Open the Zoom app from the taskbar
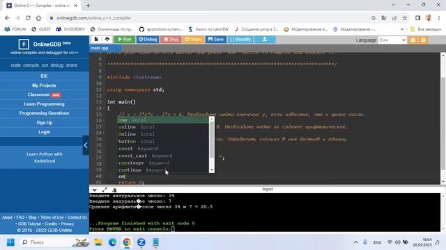This screenshot has width=446, height=250. (141, 242)
